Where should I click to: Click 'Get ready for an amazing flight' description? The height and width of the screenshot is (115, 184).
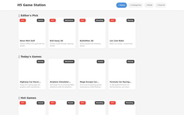point(62,86)
